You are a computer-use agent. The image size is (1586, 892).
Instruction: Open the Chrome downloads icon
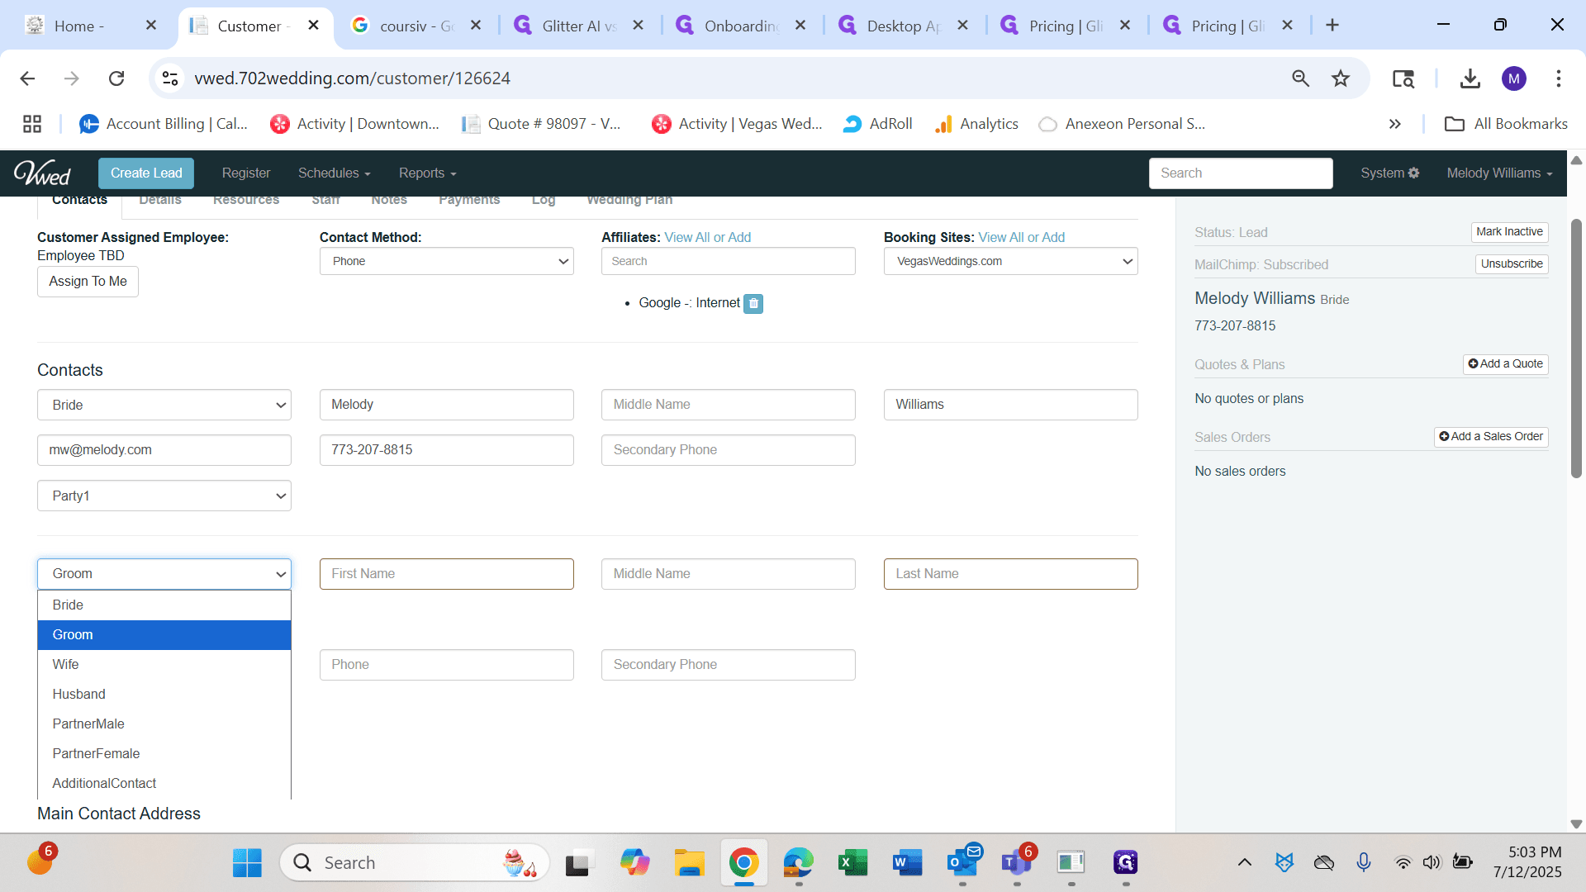pos(1470,78)
